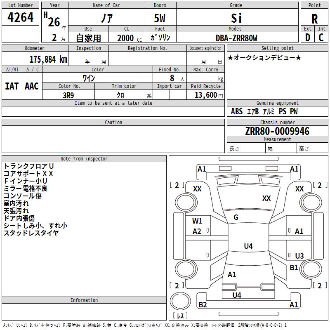Click the interior grade C cell

[x=321, y=38]
